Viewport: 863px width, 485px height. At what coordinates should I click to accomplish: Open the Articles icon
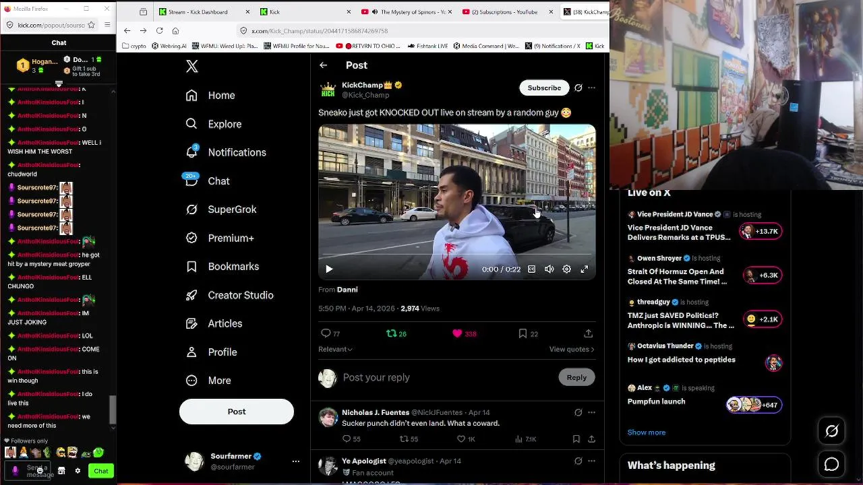[192, 323]
